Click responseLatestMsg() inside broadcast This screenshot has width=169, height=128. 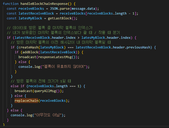(57, 57)
